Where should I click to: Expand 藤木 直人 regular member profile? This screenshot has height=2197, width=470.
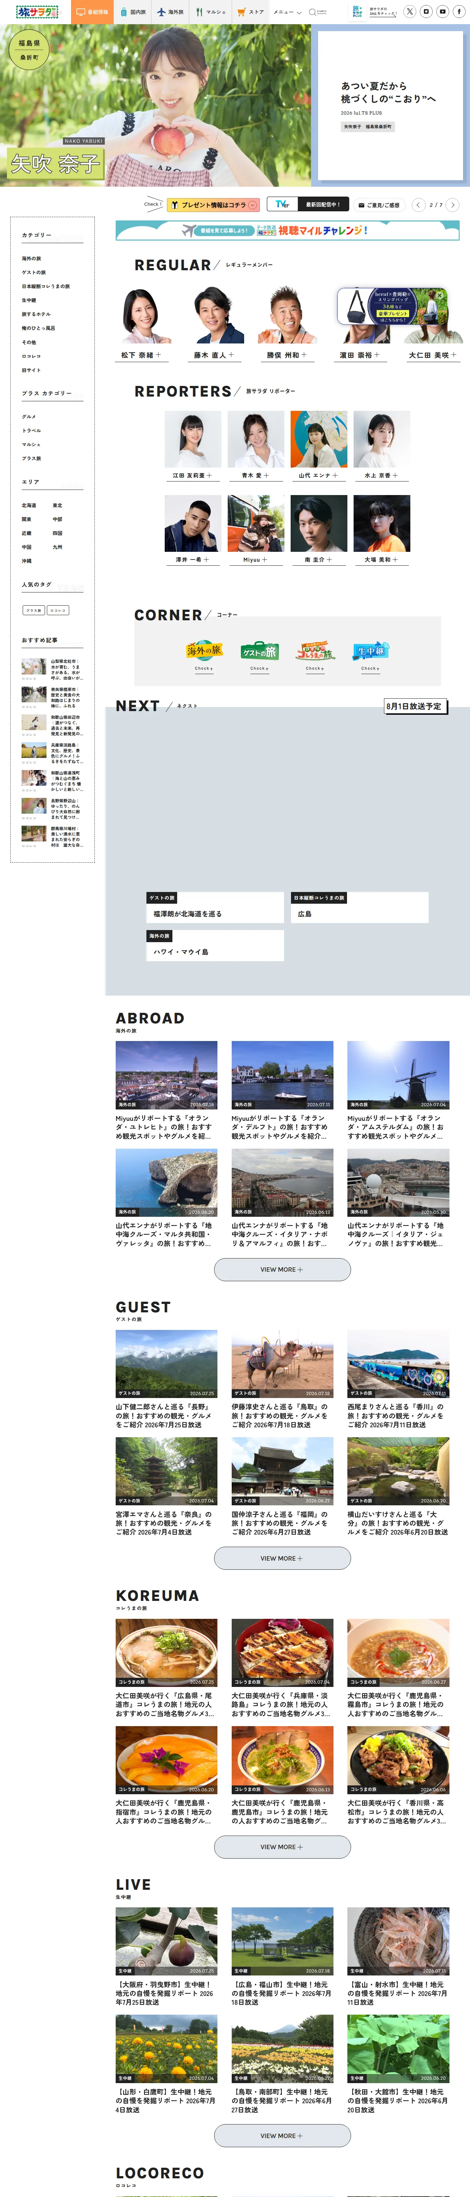point(214,355)
